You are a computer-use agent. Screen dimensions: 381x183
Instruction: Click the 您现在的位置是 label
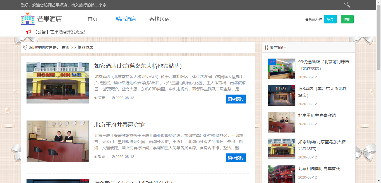click(44, 47)
